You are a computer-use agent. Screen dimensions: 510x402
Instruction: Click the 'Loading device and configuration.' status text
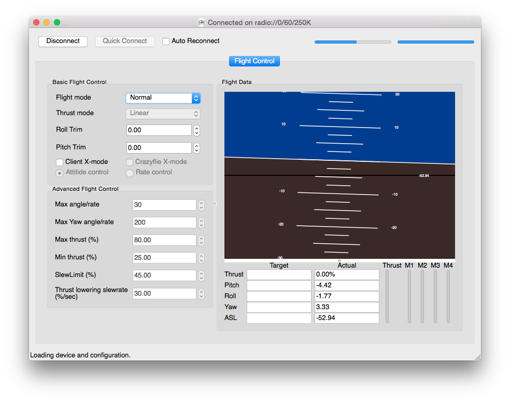click(80, 355)
